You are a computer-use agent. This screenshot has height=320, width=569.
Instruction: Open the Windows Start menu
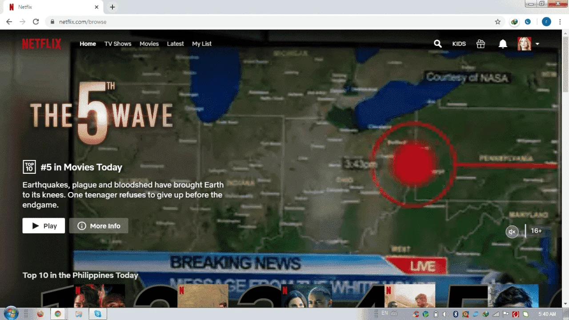coord(11,314)
